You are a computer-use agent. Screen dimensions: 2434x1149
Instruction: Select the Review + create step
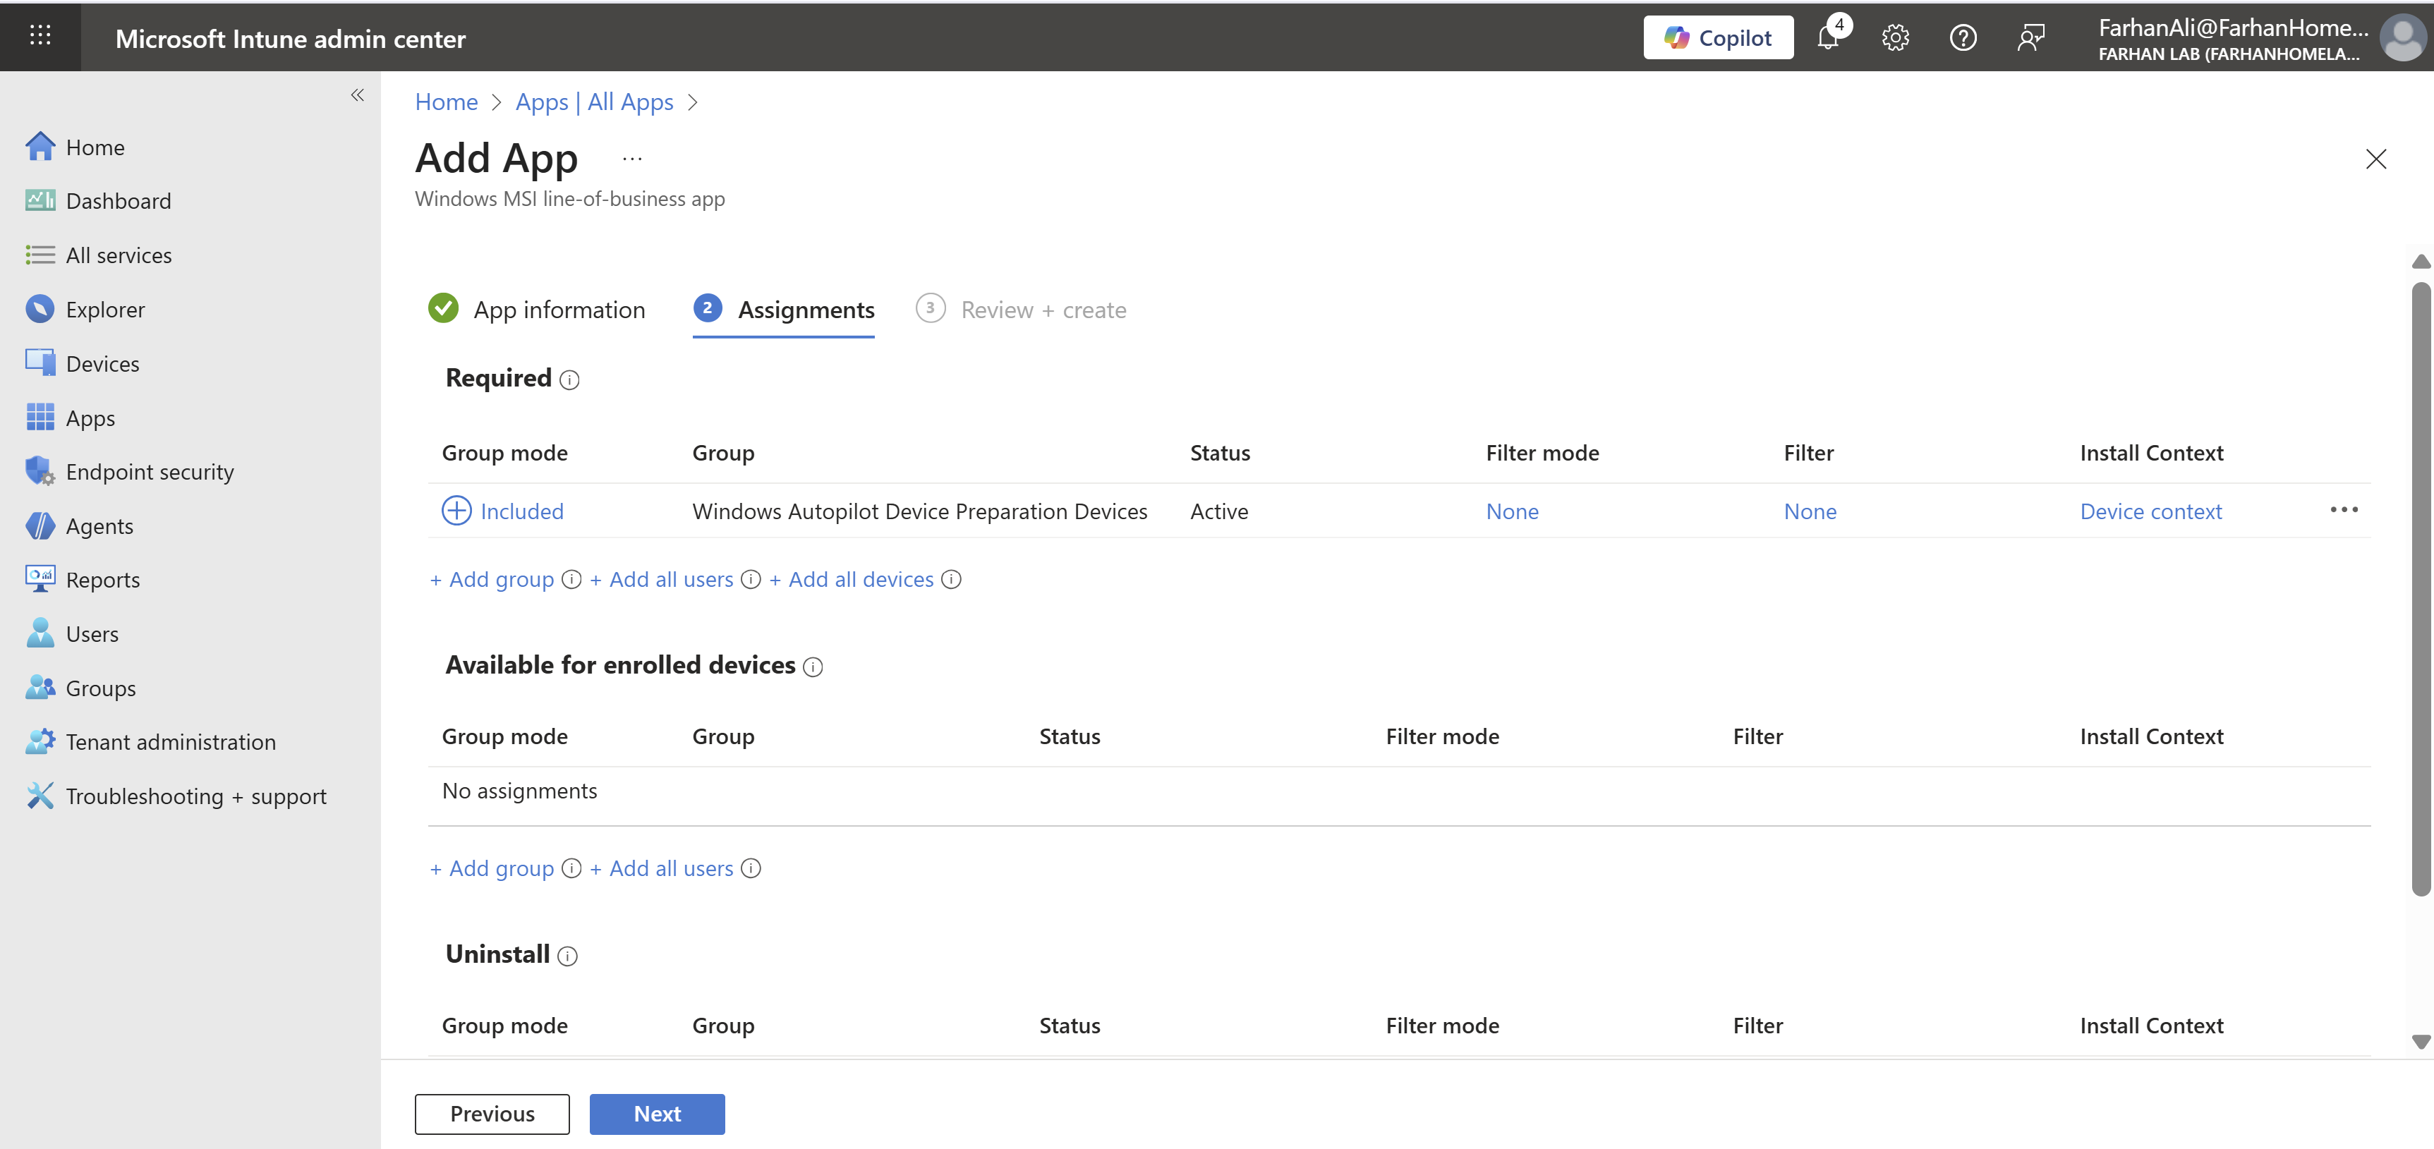click(1042, 310)
